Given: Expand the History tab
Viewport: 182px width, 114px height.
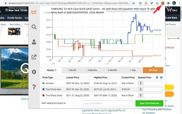Looking at the screenshot, I should (52, 70).
